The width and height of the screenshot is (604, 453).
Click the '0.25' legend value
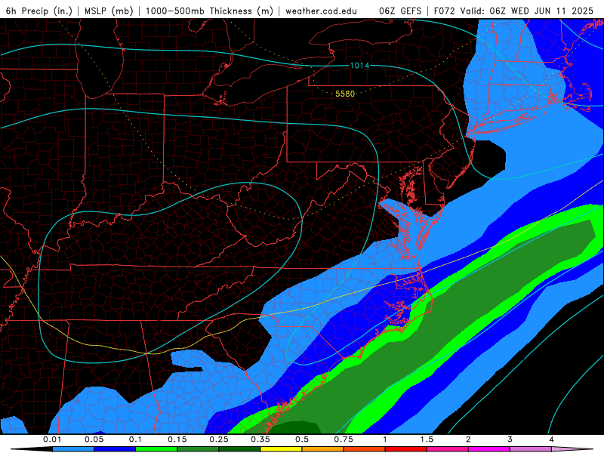[219, 439]
